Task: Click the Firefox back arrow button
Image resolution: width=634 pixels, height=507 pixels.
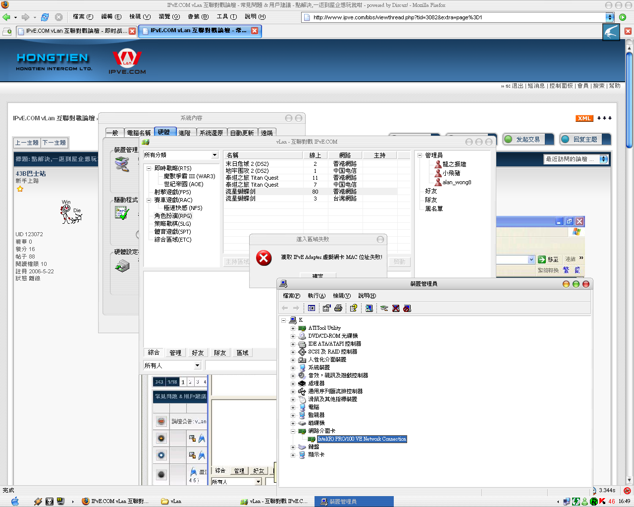Action: coord(6,17)
